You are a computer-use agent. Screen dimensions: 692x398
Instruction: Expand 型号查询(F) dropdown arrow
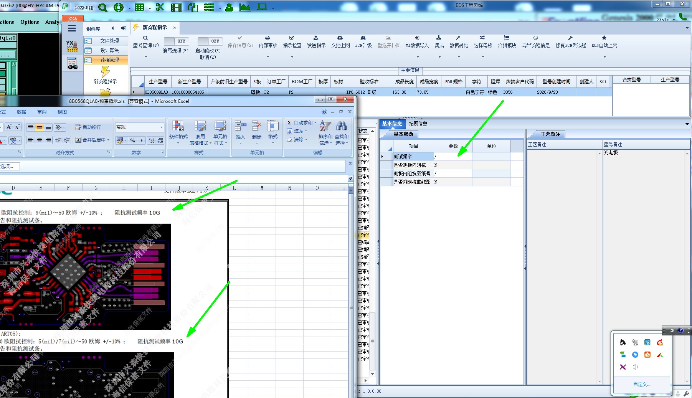tap(146, 57)
